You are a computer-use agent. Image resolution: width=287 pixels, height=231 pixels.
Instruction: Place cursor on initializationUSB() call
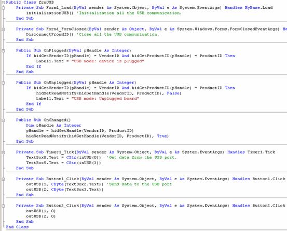tap(50, 13)
